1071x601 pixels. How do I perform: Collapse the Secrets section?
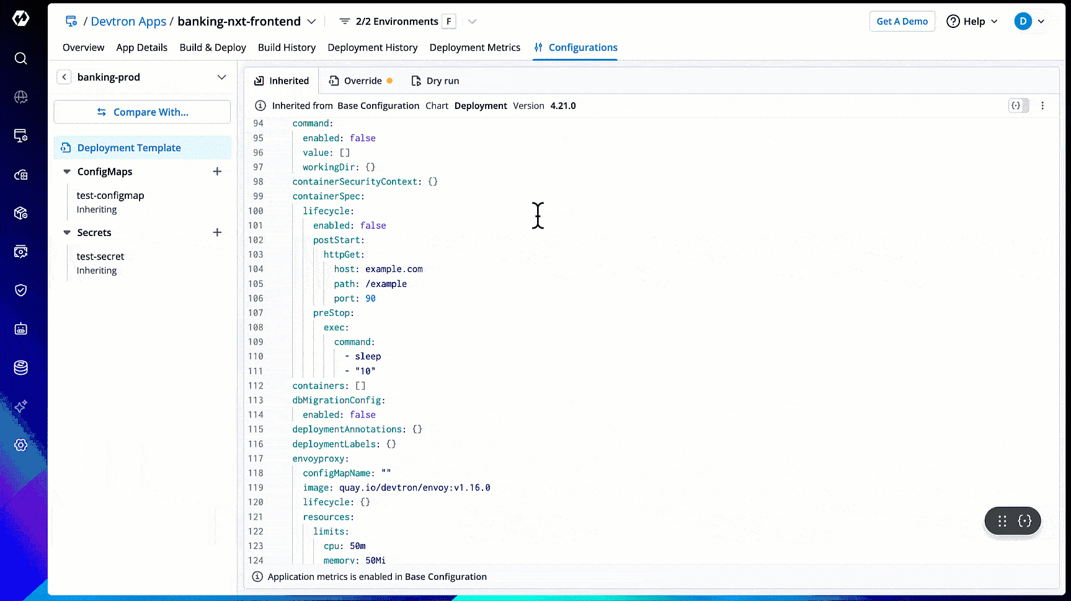click(x=67, y=232)
